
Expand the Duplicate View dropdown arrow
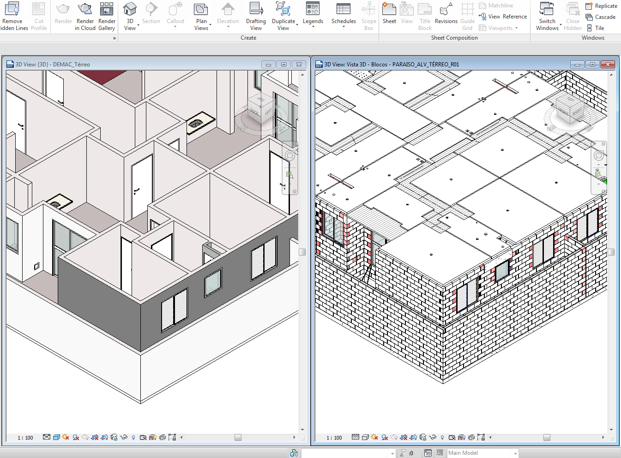pos(297,25)
